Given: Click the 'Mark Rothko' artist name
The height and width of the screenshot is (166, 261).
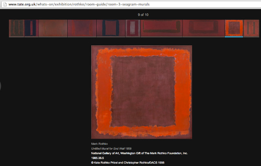Looking at the screenshot, I should [x=100, y=144].
